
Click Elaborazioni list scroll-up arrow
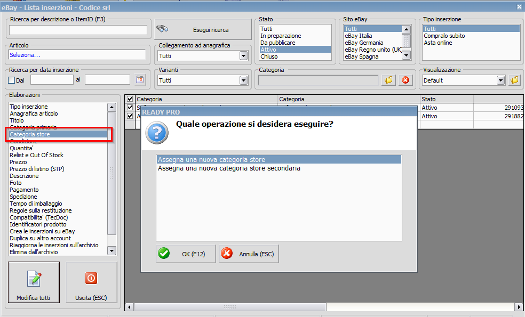pyautogui.click(x=112, y=107)
